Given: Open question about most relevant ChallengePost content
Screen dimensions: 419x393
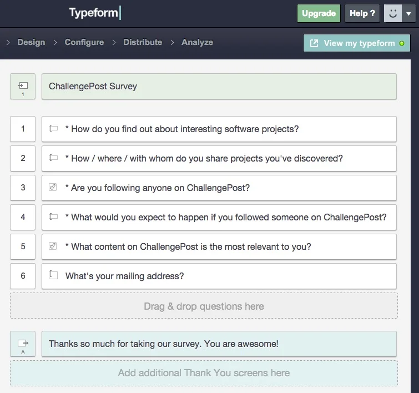Looking at the screenshot, I should tap(219, 246).
